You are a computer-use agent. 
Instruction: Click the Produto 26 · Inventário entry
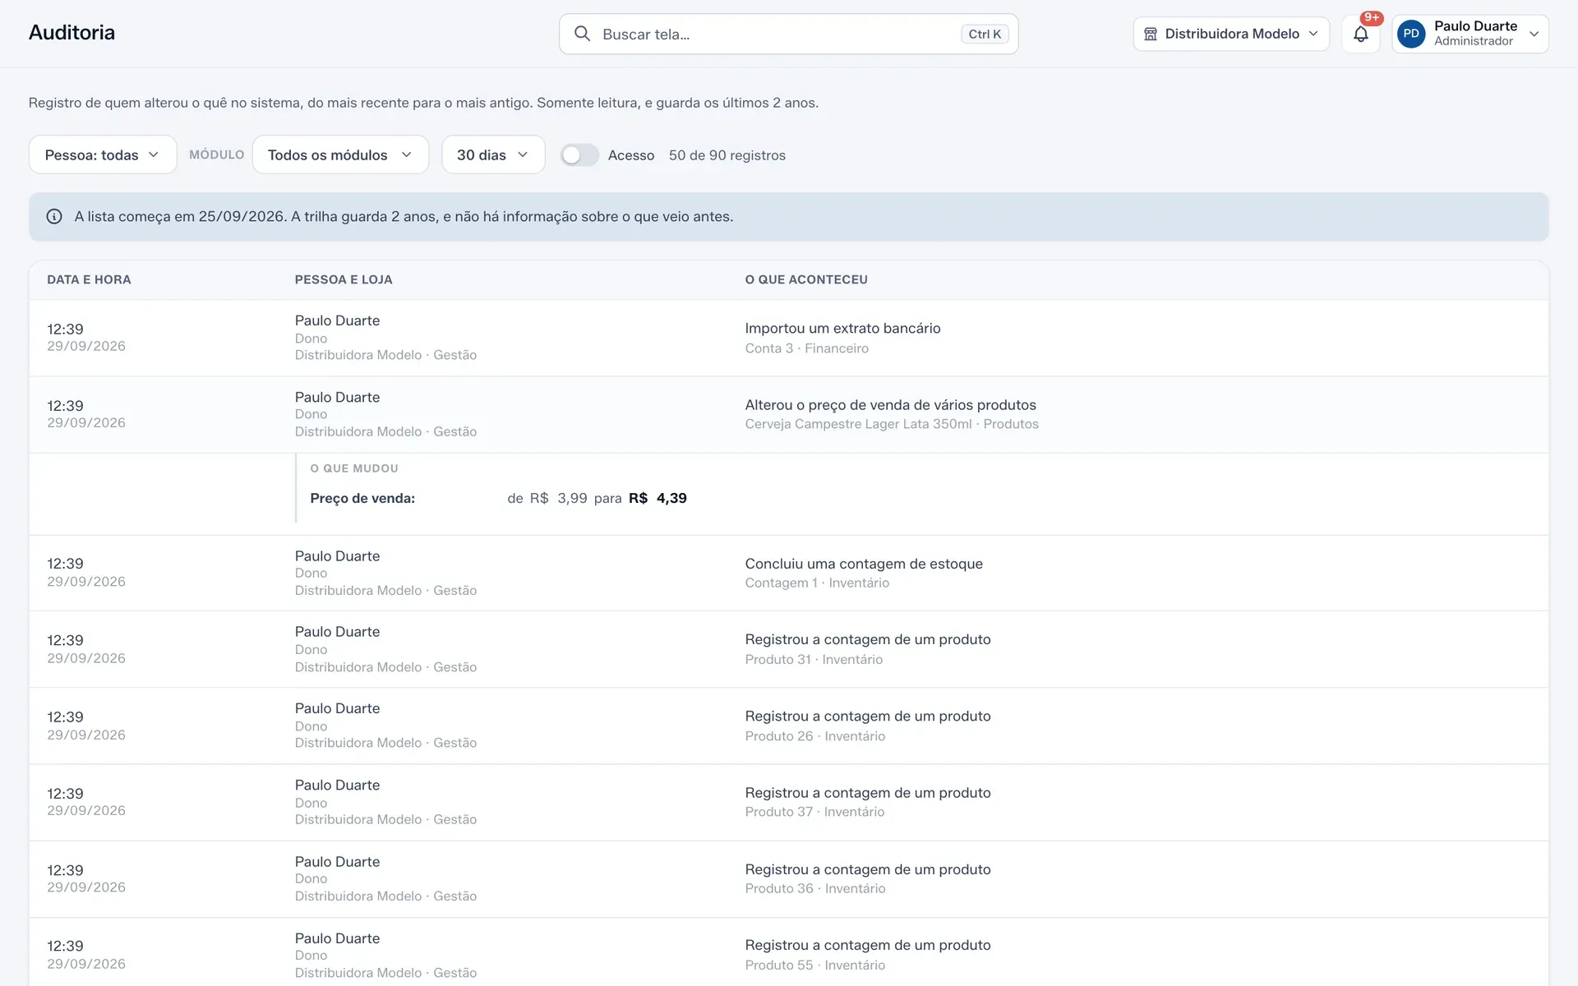814,736
